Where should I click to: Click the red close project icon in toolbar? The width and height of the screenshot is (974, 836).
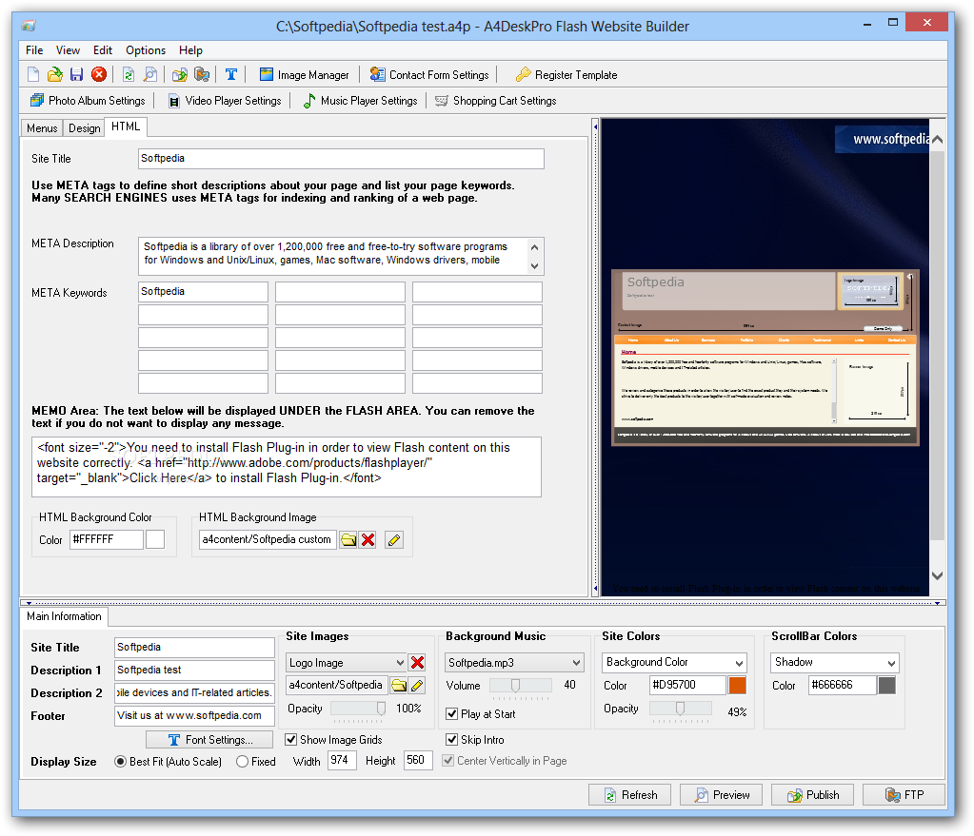click(99, 75)
